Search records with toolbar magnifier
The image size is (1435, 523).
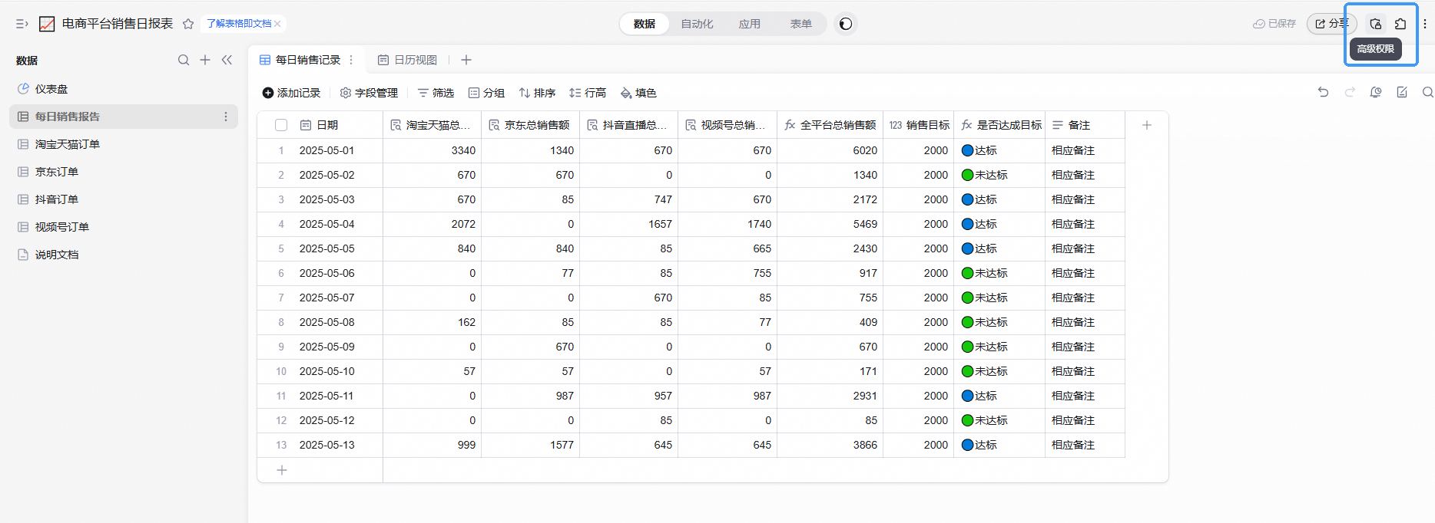(1427, 92)
